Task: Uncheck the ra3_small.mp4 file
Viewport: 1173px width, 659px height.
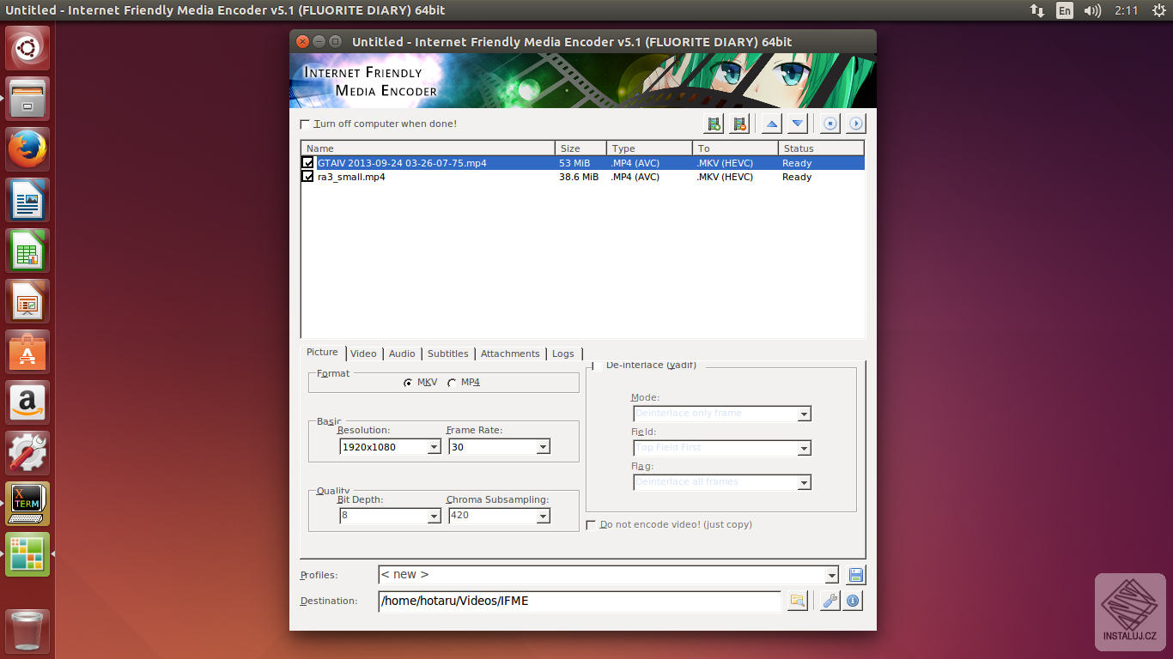Action: click(x=308, y=177)
